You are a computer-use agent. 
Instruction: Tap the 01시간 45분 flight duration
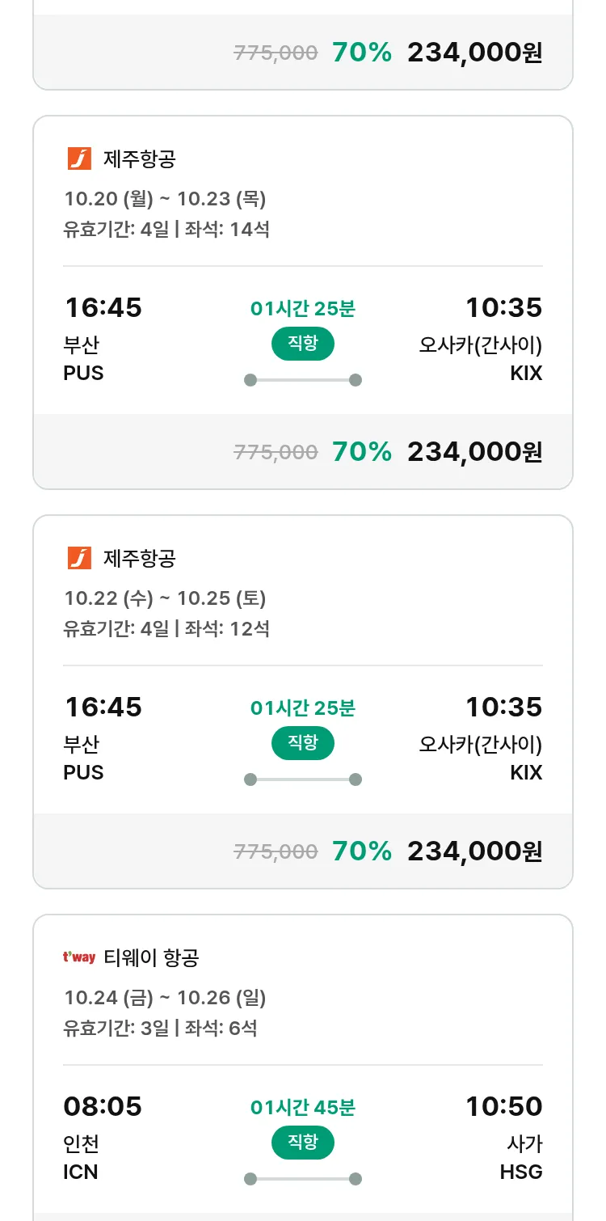302,1107
